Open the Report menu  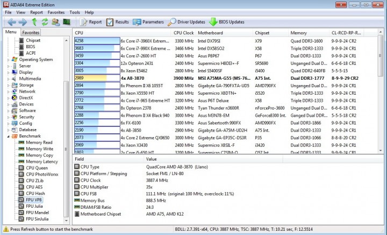pyautogui.click(x=37, y=12)
